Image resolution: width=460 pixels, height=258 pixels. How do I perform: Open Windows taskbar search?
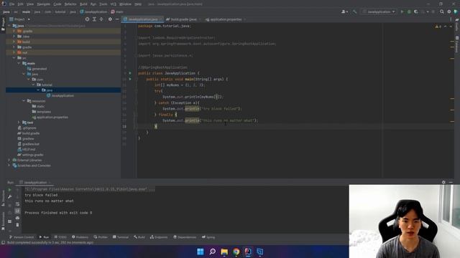(213, 252)
